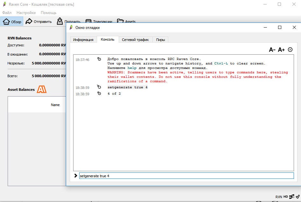This screenshot has width=301, height=202.
Task: Maximize the Raven Core main window
Action: 279,4
